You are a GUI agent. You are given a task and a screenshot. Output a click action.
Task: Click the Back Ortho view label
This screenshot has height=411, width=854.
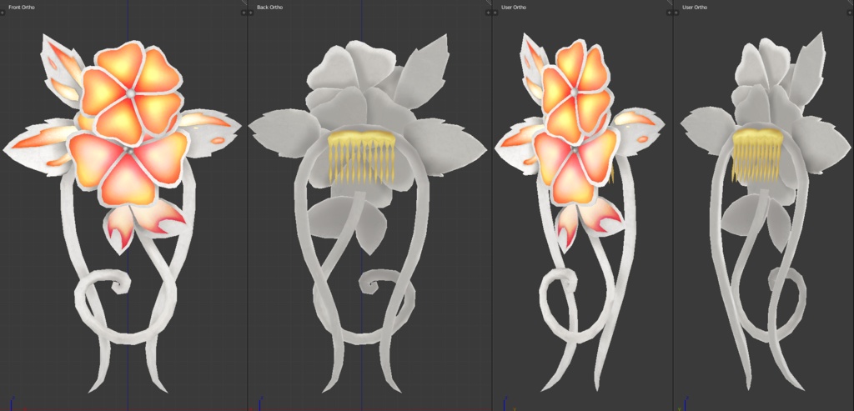tap(269, 7)
